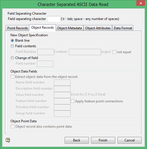Click the Group field number input
The image size is (147, 149).
(62, 114)
